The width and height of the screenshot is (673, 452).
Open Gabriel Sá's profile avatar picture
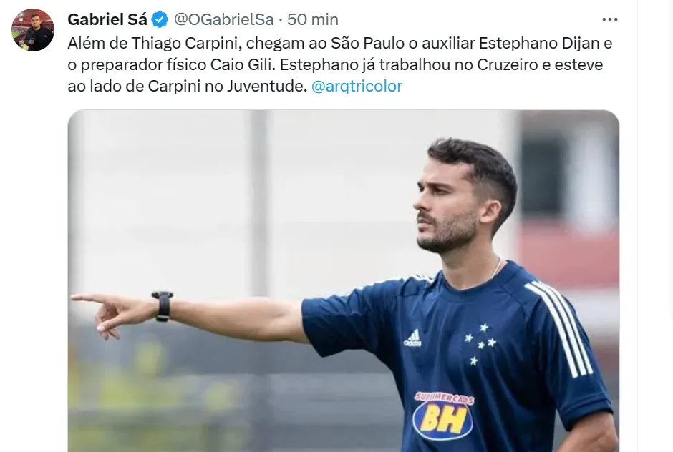coord(33,30)
